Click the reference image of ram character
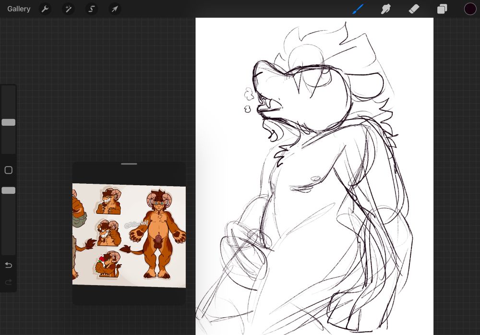480x335 pixels. [129, 236]
